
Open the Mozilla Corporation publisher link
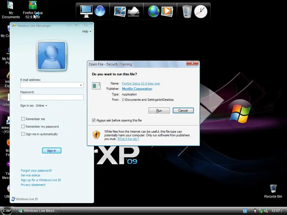(x=137, y=89)
